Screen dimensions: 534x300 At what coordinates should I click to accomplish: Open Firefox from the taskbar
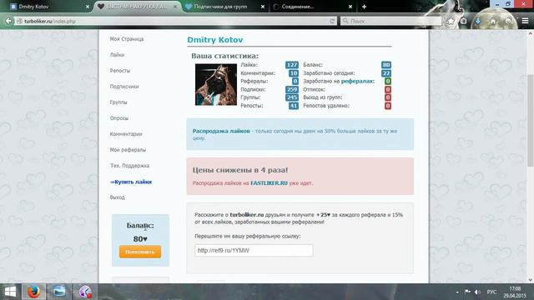click(33, 292)
